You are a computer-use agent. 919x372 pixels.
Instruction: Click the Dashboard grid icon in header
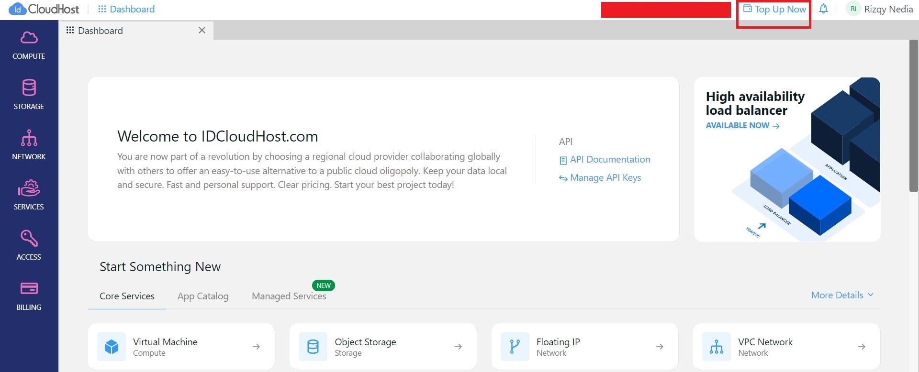coord(102,9)
